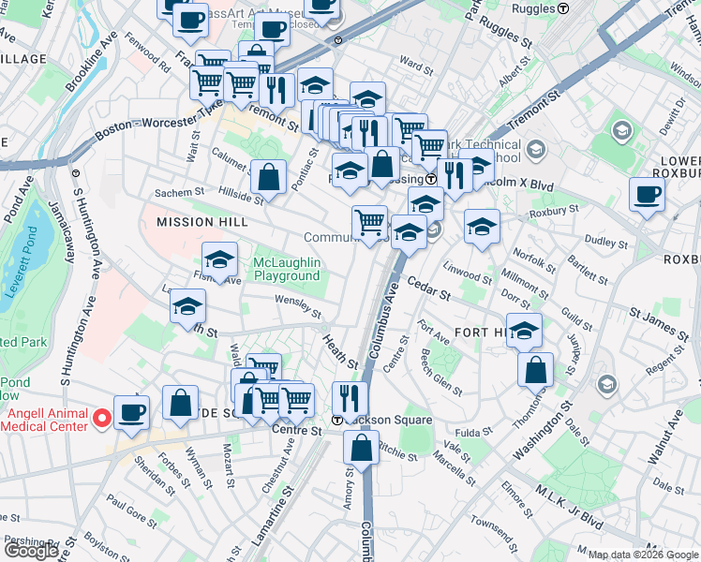Select the shopping bag marker on Thornton St
Viewport: 701px width, 562px height.
pos(535,373)
